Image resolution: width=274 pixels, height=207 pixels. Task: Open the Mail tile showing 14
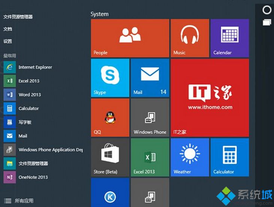(x=150, y=78)
